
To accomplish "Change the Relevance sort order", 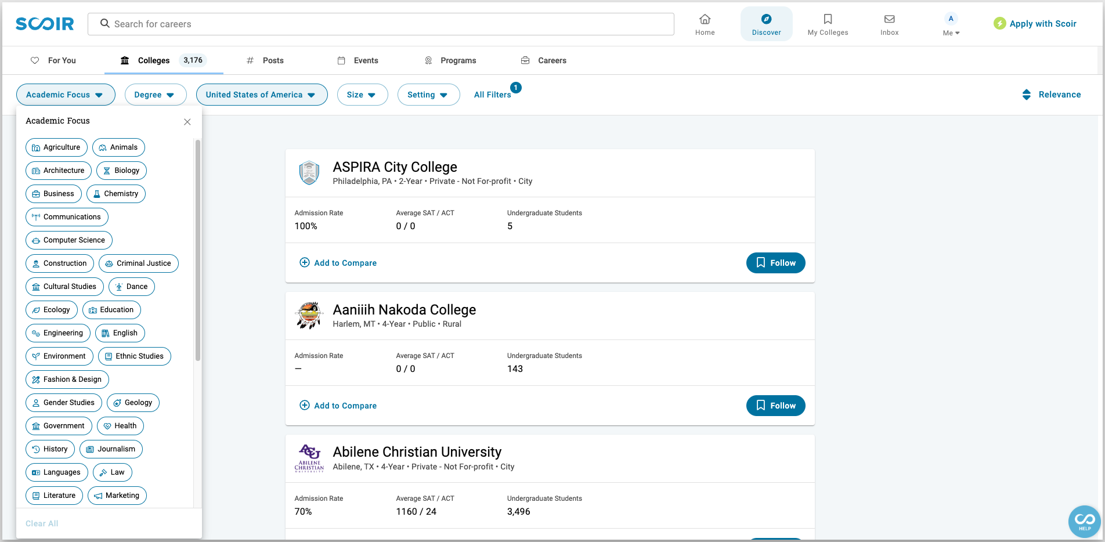I will (1051, 95).
